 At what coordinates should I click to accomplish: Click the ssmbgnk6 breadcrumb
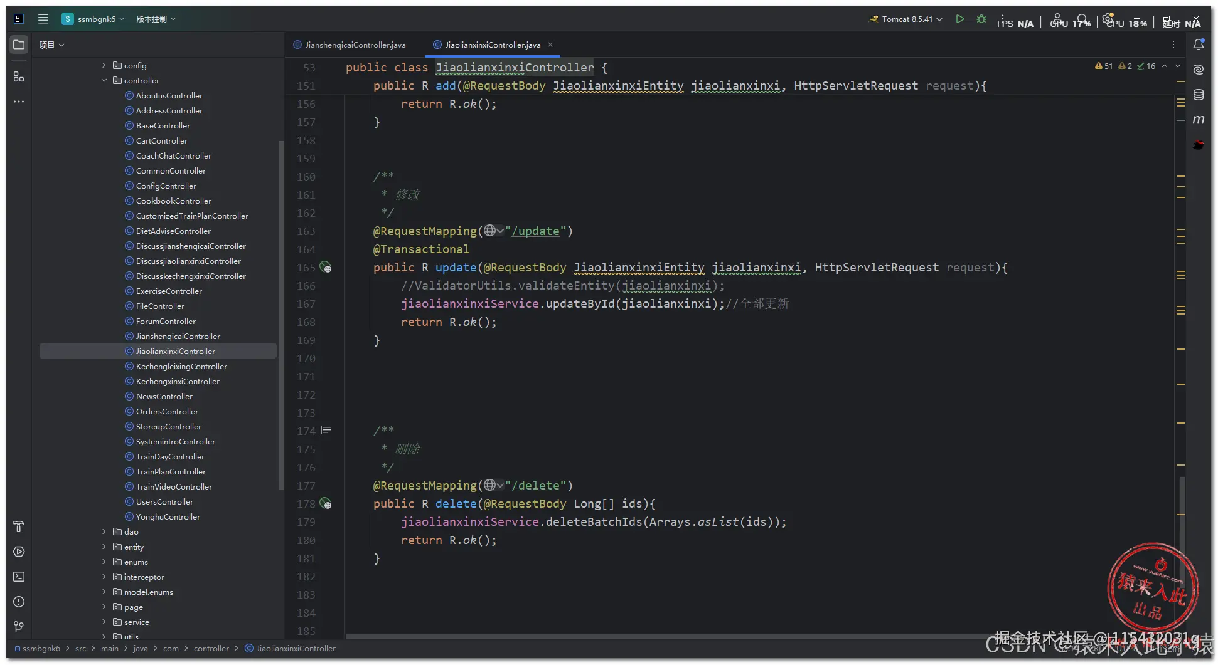(x=38, y=649)
